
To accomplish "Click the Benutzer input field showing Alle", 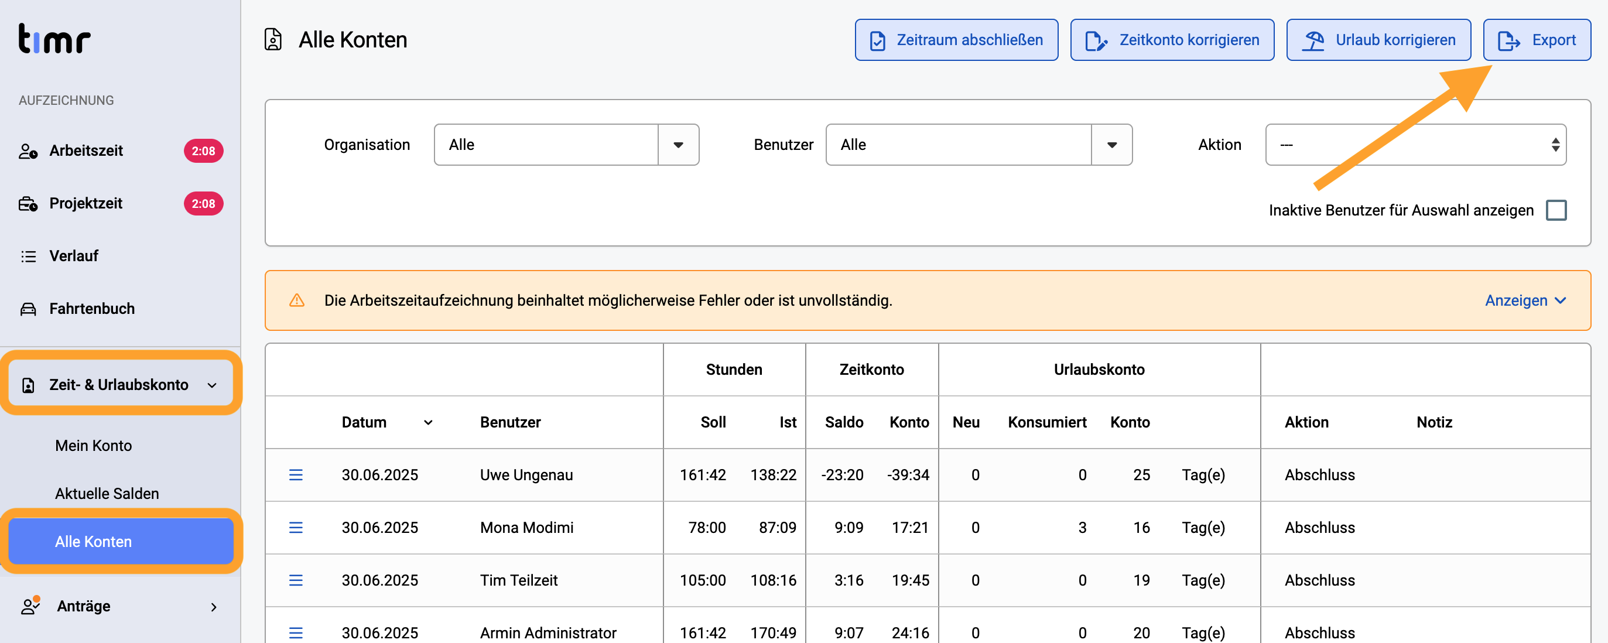I will 959,145.
